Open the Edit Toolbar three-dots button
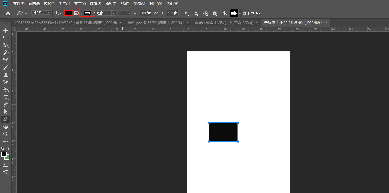389x193 pixels. coord(6,142)
